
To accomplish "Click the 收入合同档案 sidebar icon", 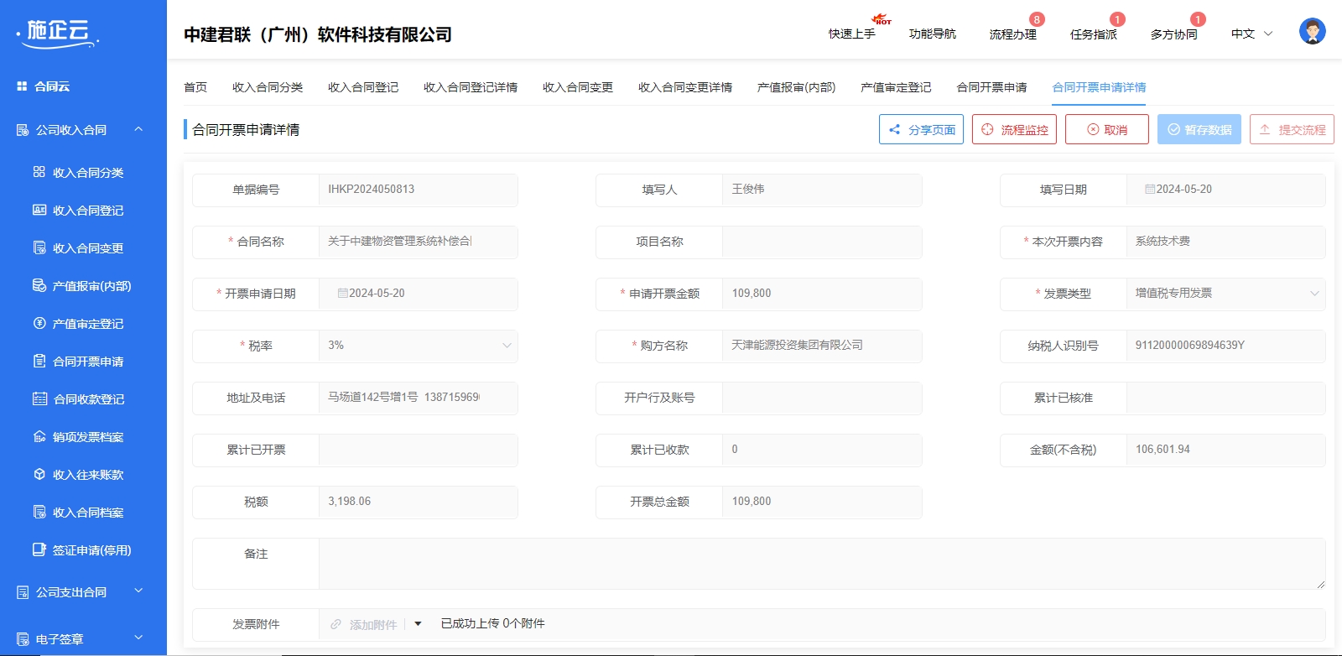I will [39, 512].
